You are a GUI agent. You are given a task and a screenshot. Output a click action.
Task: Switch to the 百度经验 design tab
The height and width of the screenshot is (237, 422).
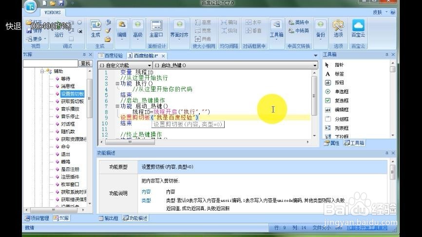[111, 56]
